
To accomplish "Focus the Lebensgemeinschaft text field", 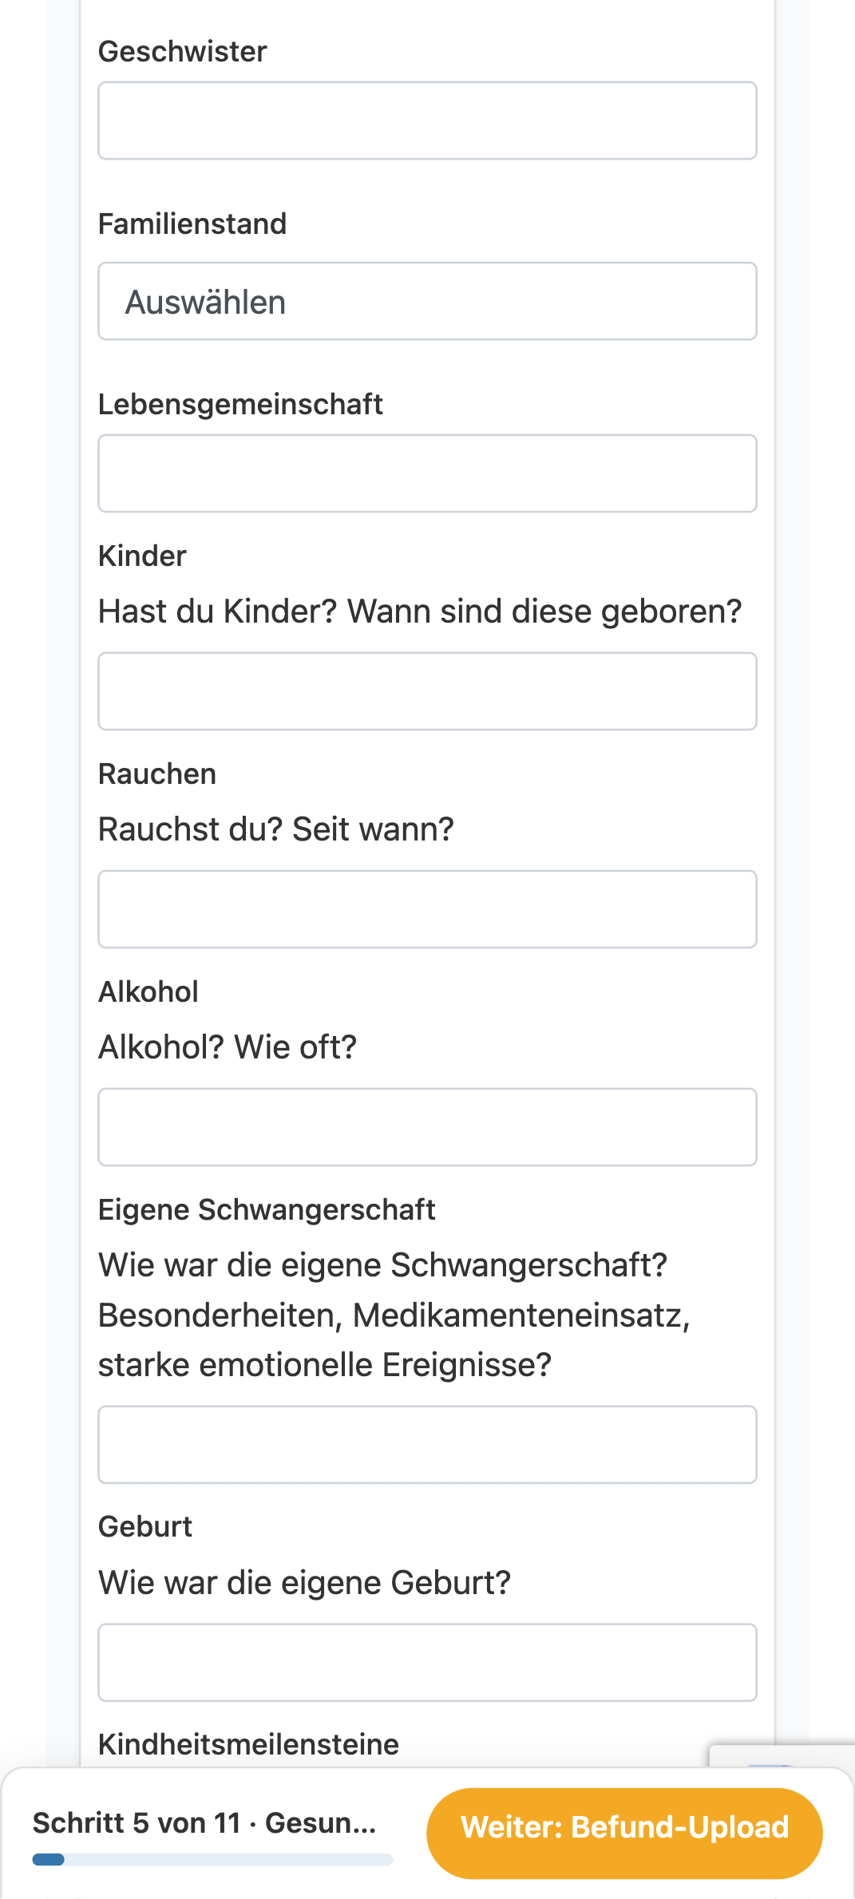I will [427, 473].
